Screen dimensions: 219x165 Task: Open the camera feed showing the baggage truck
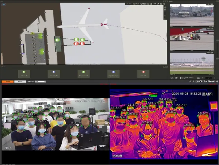[192, 39]
